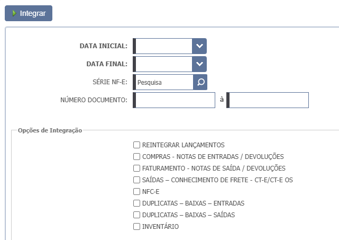Click the Série NF-E search magnifier icon
The height and width of the screenshot is (240, 339).
[200, 82]
